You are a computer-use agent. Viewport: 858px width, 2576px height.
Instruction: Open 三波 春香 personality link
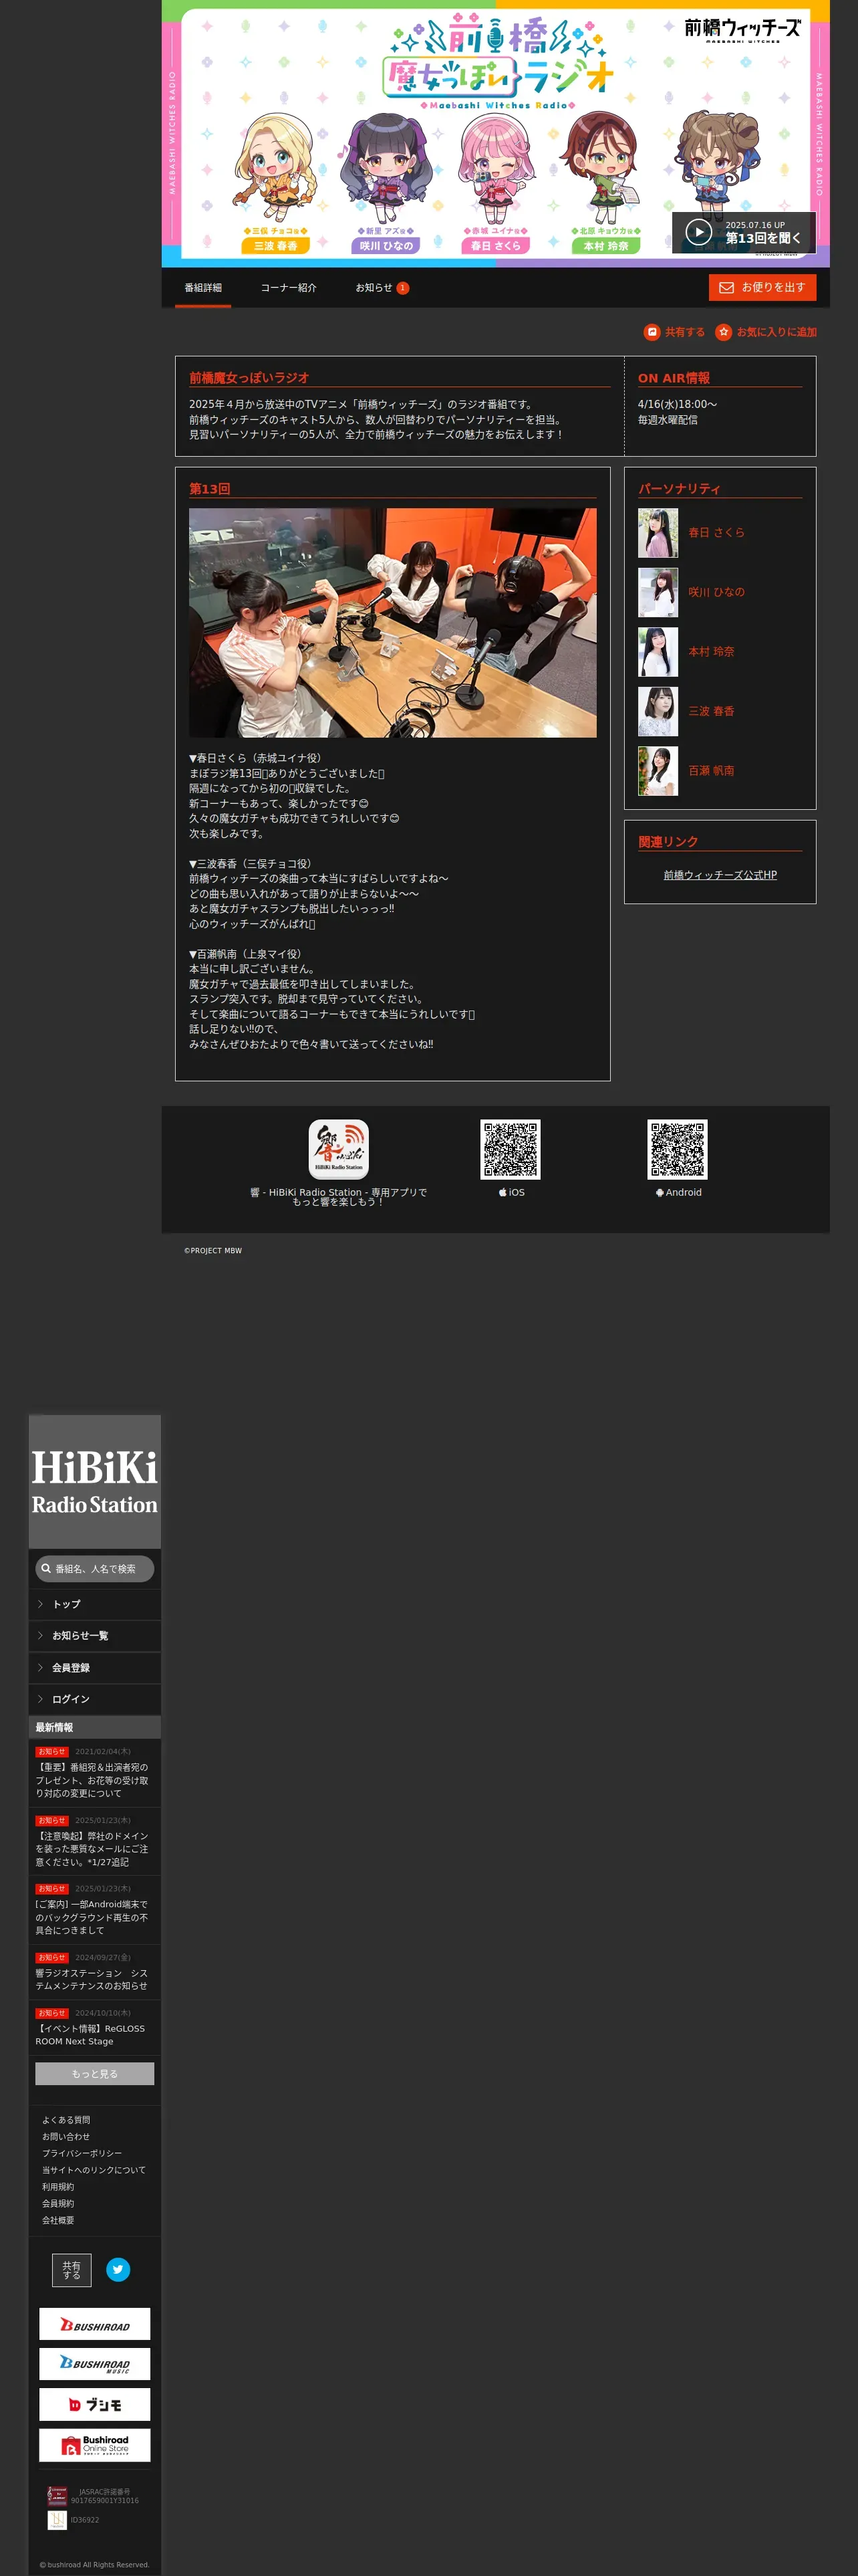pos(711,711)
